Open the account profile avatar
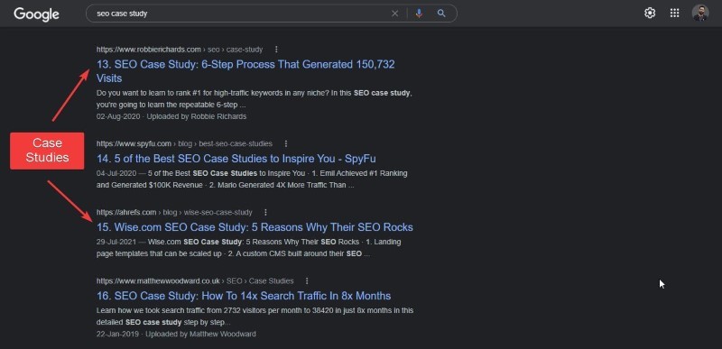The width and height of the screenshot is (722, 349). coord(700,13)
